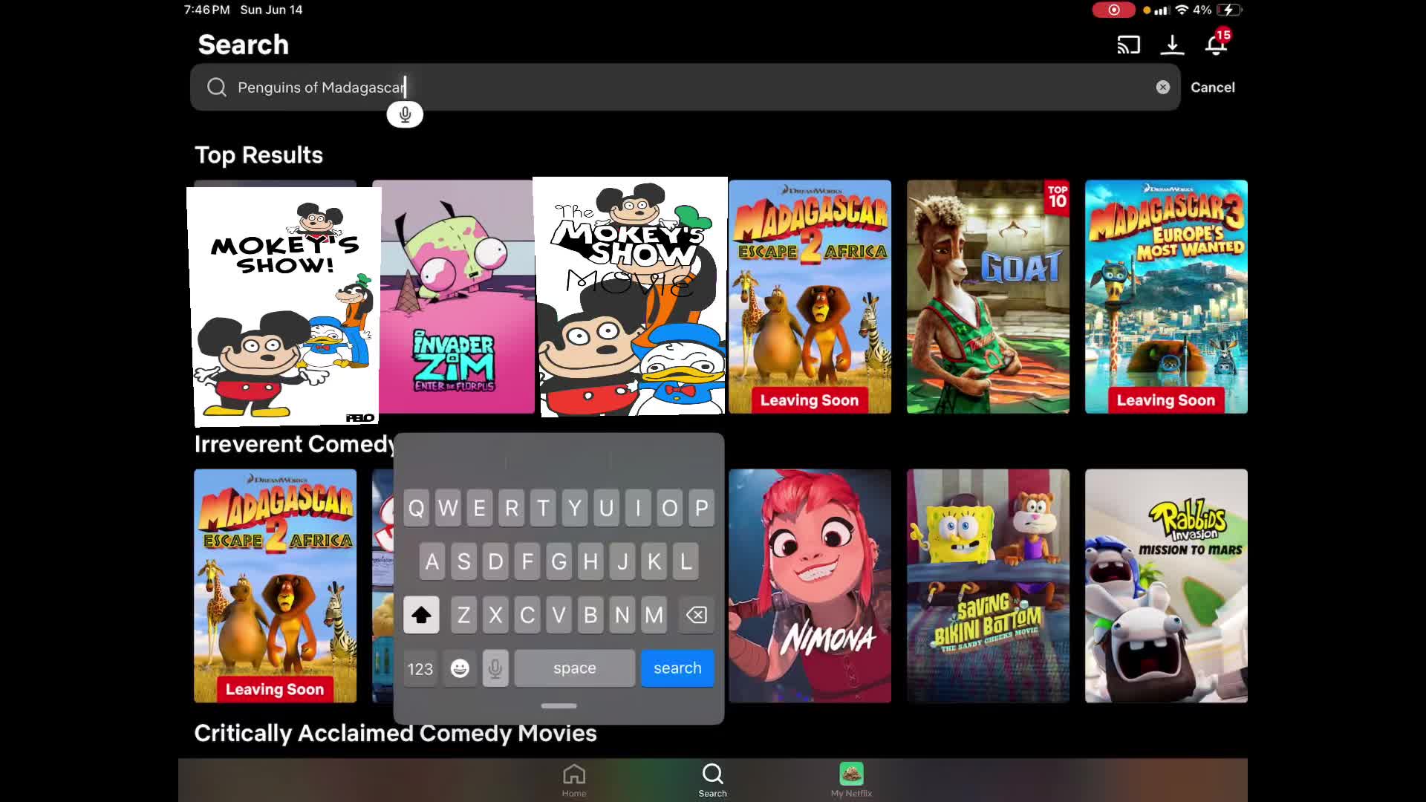
Task: Tap the H key
Action: coord(590,561)
